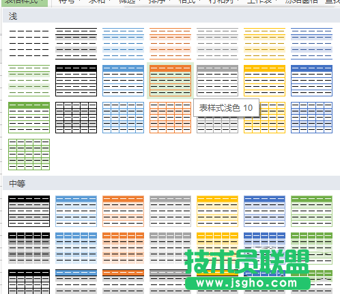Select the medium style with blue header blocks
This screenshot has height=294, width=340.
[76, 248]
